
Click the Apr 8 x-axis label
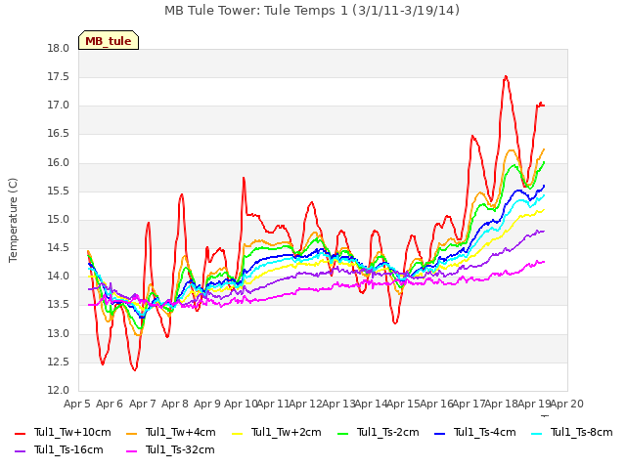(175, 405)
